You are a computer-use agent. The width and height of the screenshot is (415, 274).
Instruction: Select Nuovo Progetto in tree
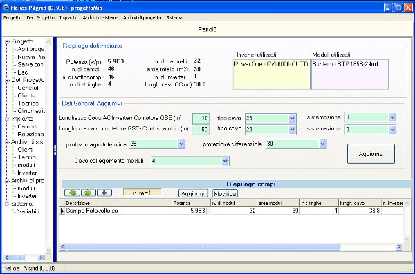point(31,57)
